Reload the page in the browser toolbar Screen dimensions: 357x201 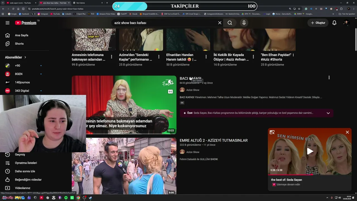[x=13, y=9]
